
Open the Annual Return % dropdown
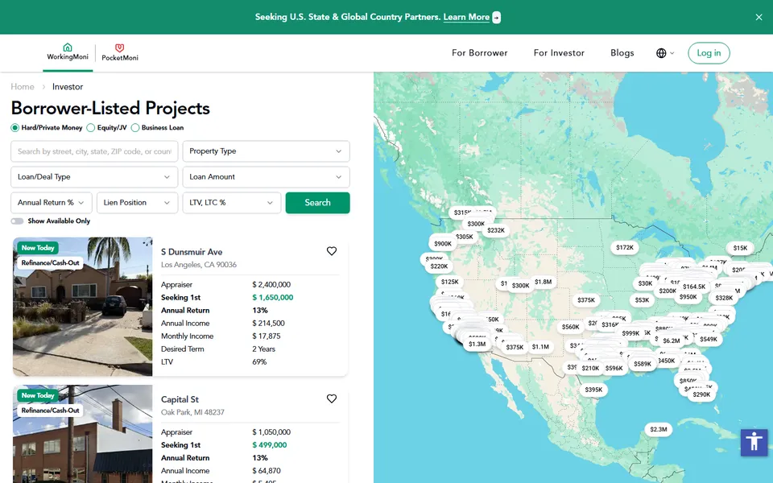click(x=52, y=203)
